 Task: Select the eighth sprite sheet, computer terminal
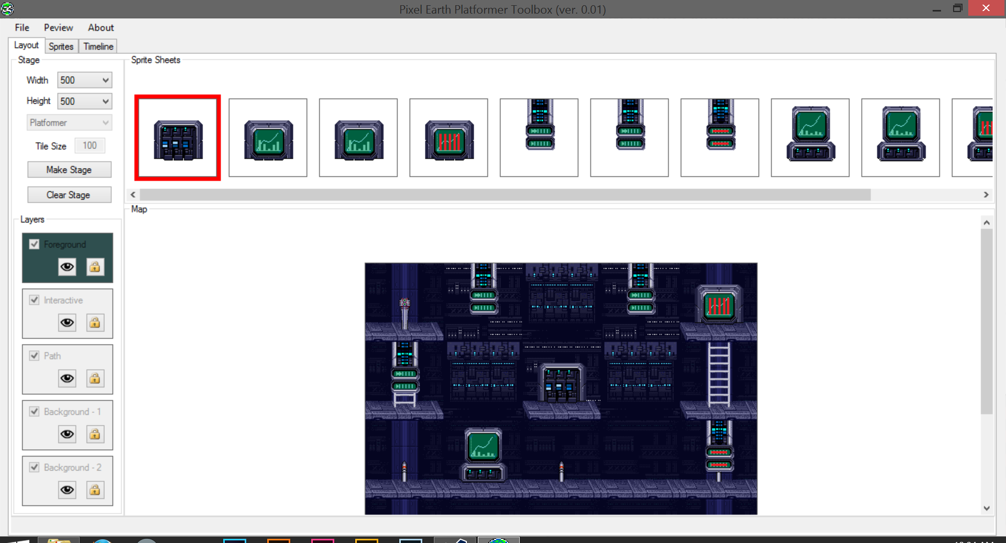click(810, 138)
